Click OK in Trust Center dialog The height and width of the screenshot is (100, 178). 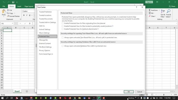128,92
